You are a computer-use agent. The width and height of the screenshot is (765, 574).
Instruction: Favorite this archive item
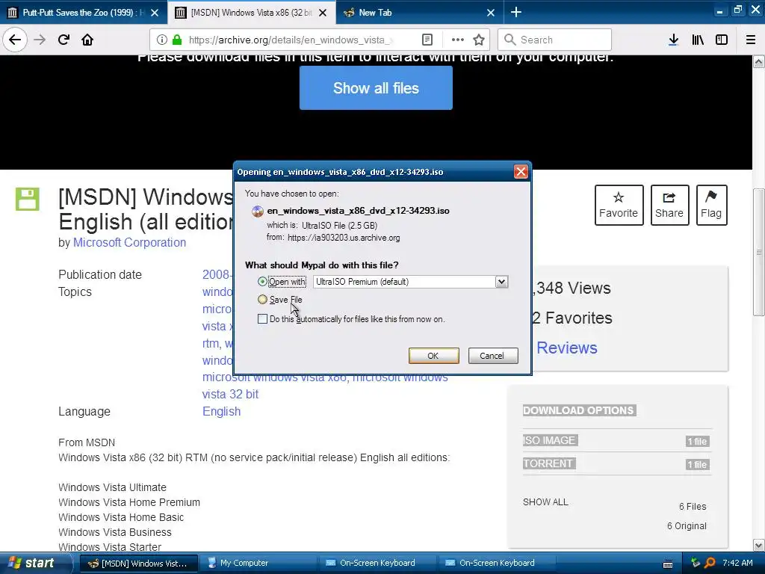[x=619, y=205]
